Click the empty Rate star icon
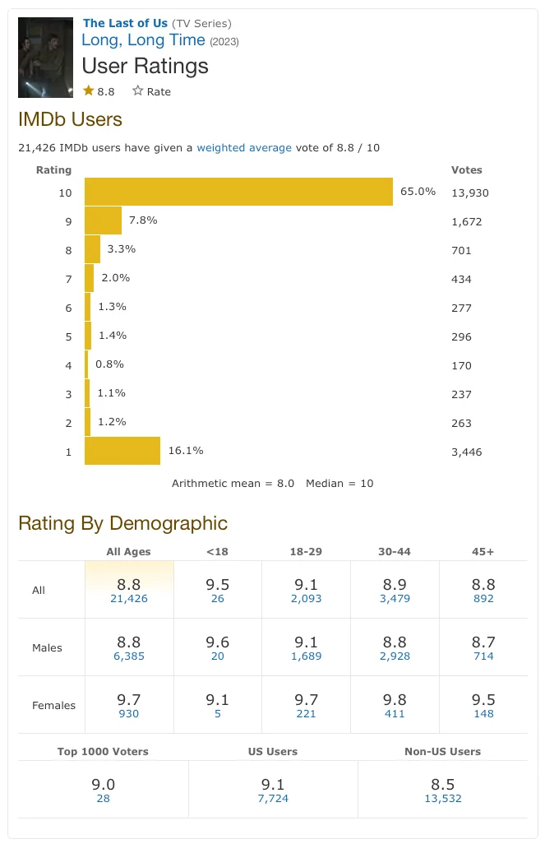The width and height of the screenshot is (545, 844). (x=138, y=91)
